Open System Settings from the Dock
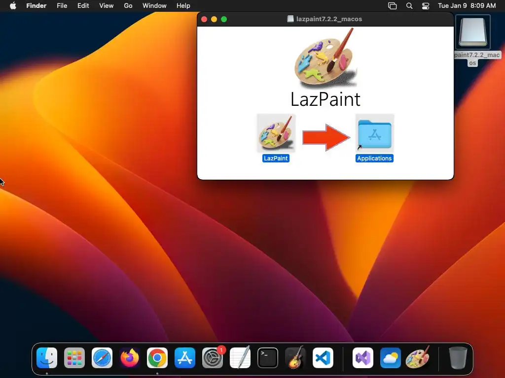The height and width of the screenshot is (378, 505). [x=213, y=358]
